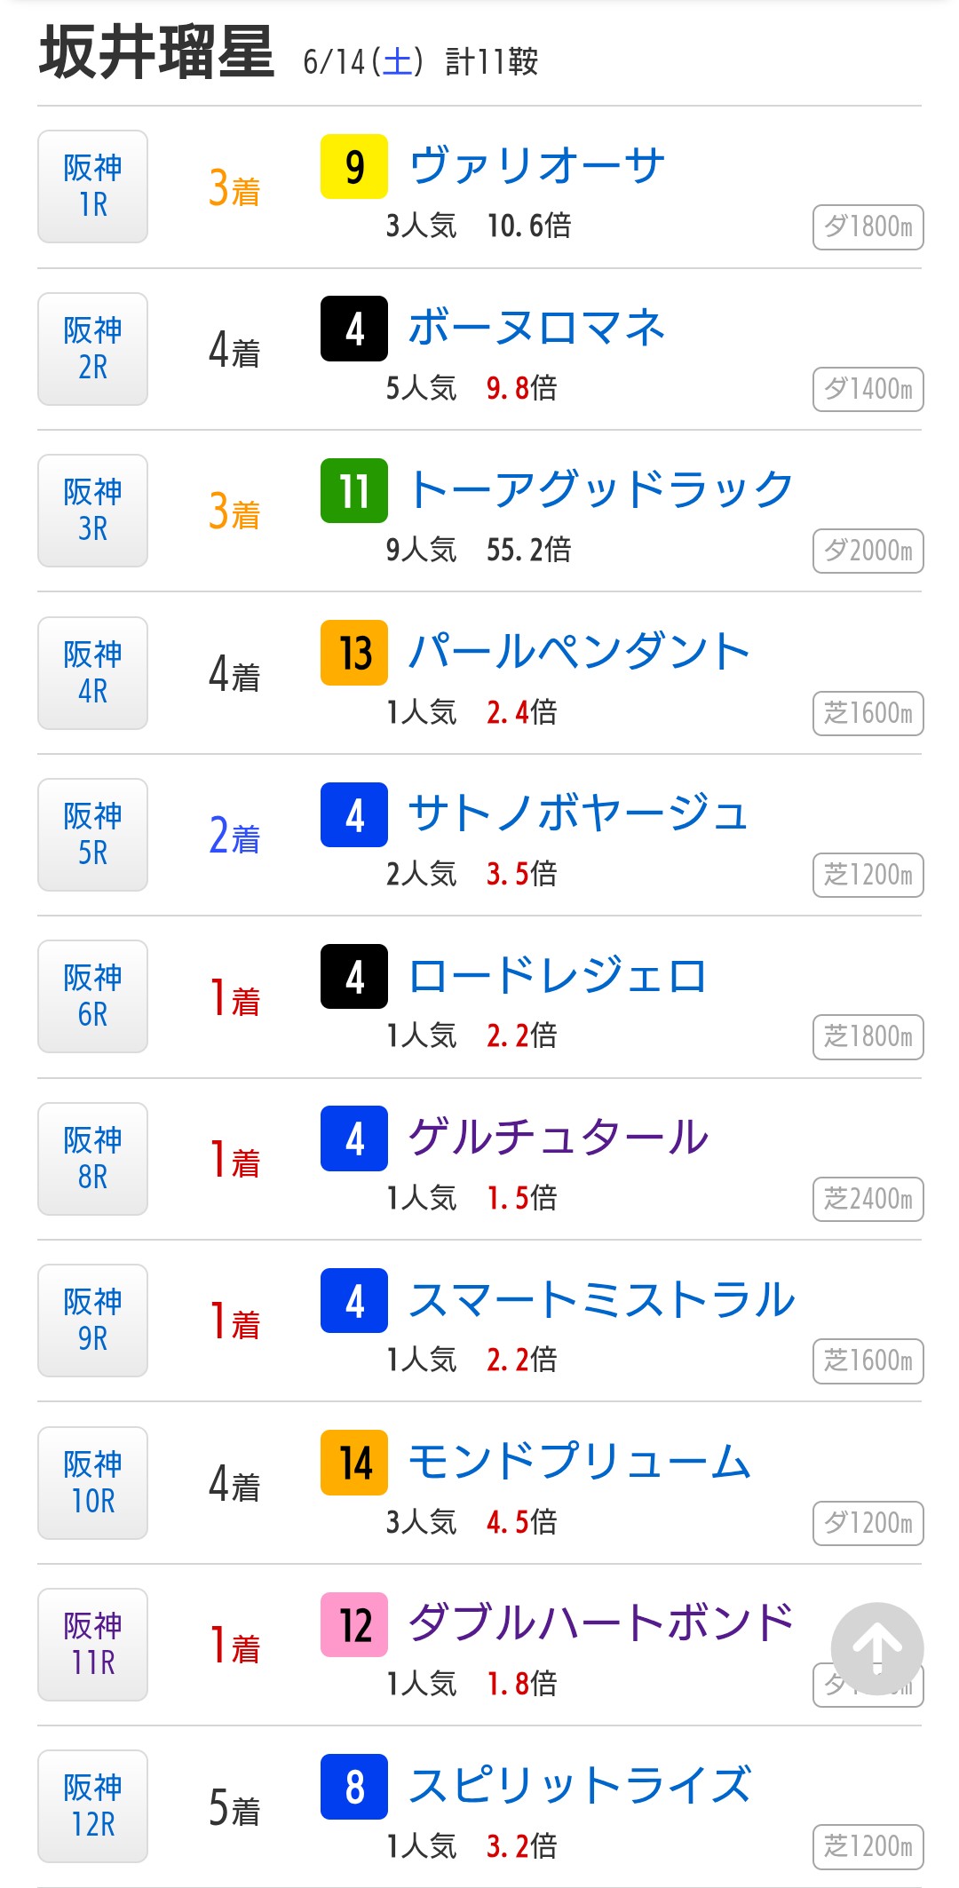Open the 阪神 11R race button
Image resolution: width=959 pixels, height=1888 pixels.
click(92, 1645)
